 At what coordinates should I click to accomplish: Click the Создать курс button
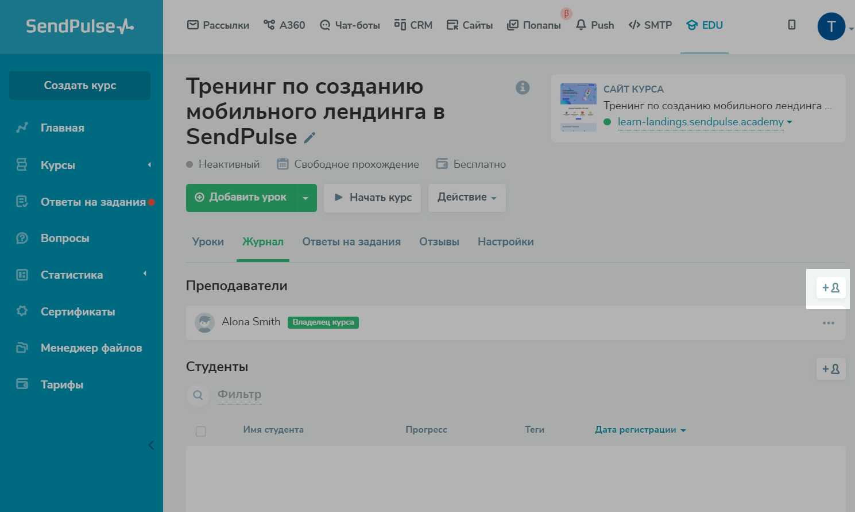[80, 86]
